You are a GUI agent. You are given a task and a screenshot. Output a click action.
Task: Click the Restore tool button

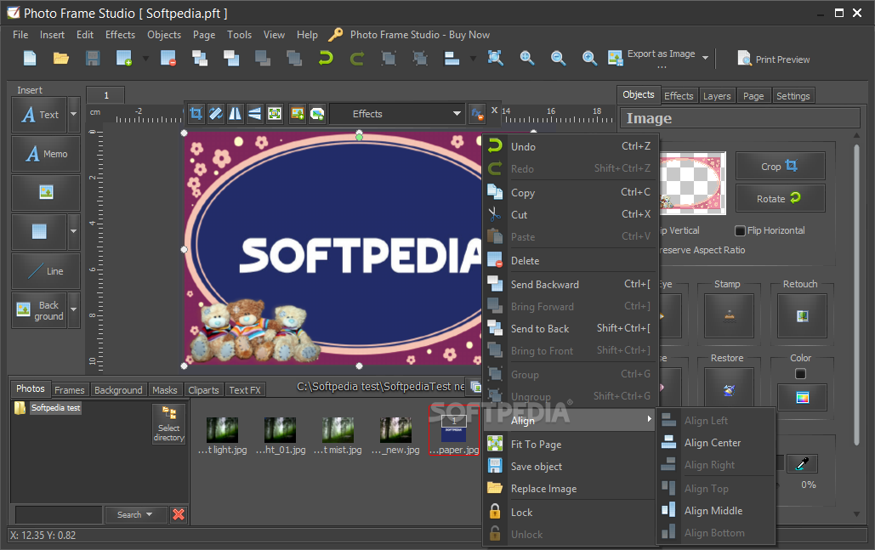729,390
